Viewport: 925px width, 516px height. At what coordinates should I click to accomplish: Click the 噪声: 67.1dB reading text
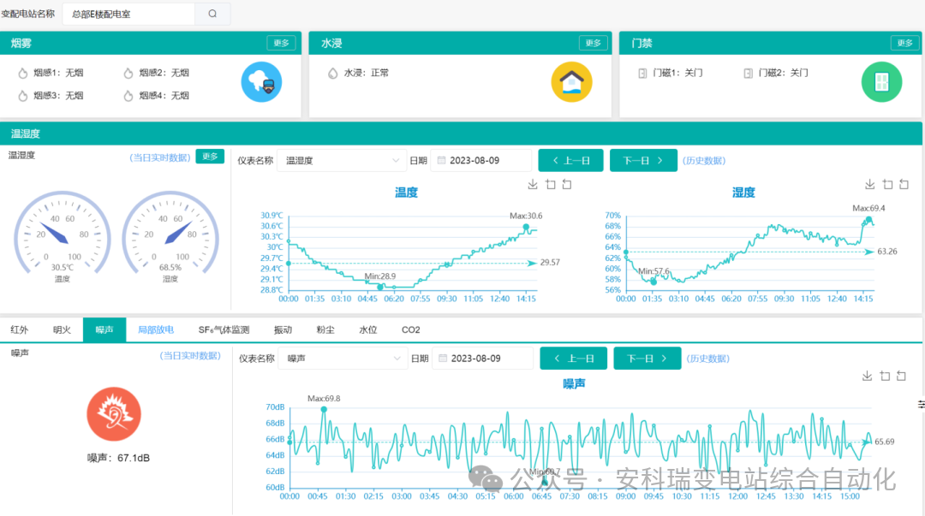pyautogui.click(x=118, y=458)
